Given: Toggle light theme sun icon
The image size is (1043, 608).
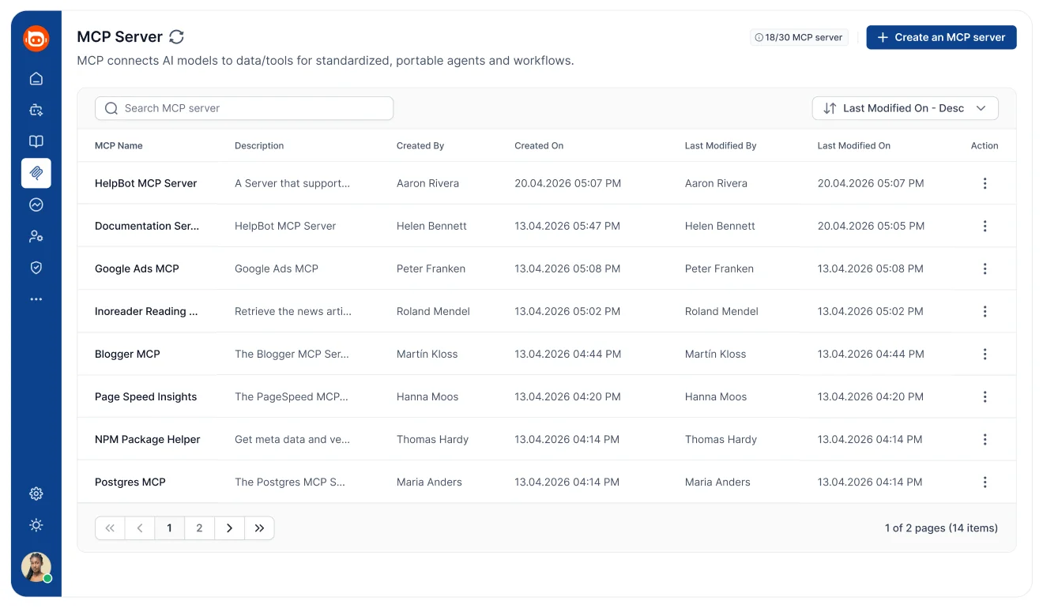Looking at the screenshot, I should pyautogui.click(x=36, y=525).
